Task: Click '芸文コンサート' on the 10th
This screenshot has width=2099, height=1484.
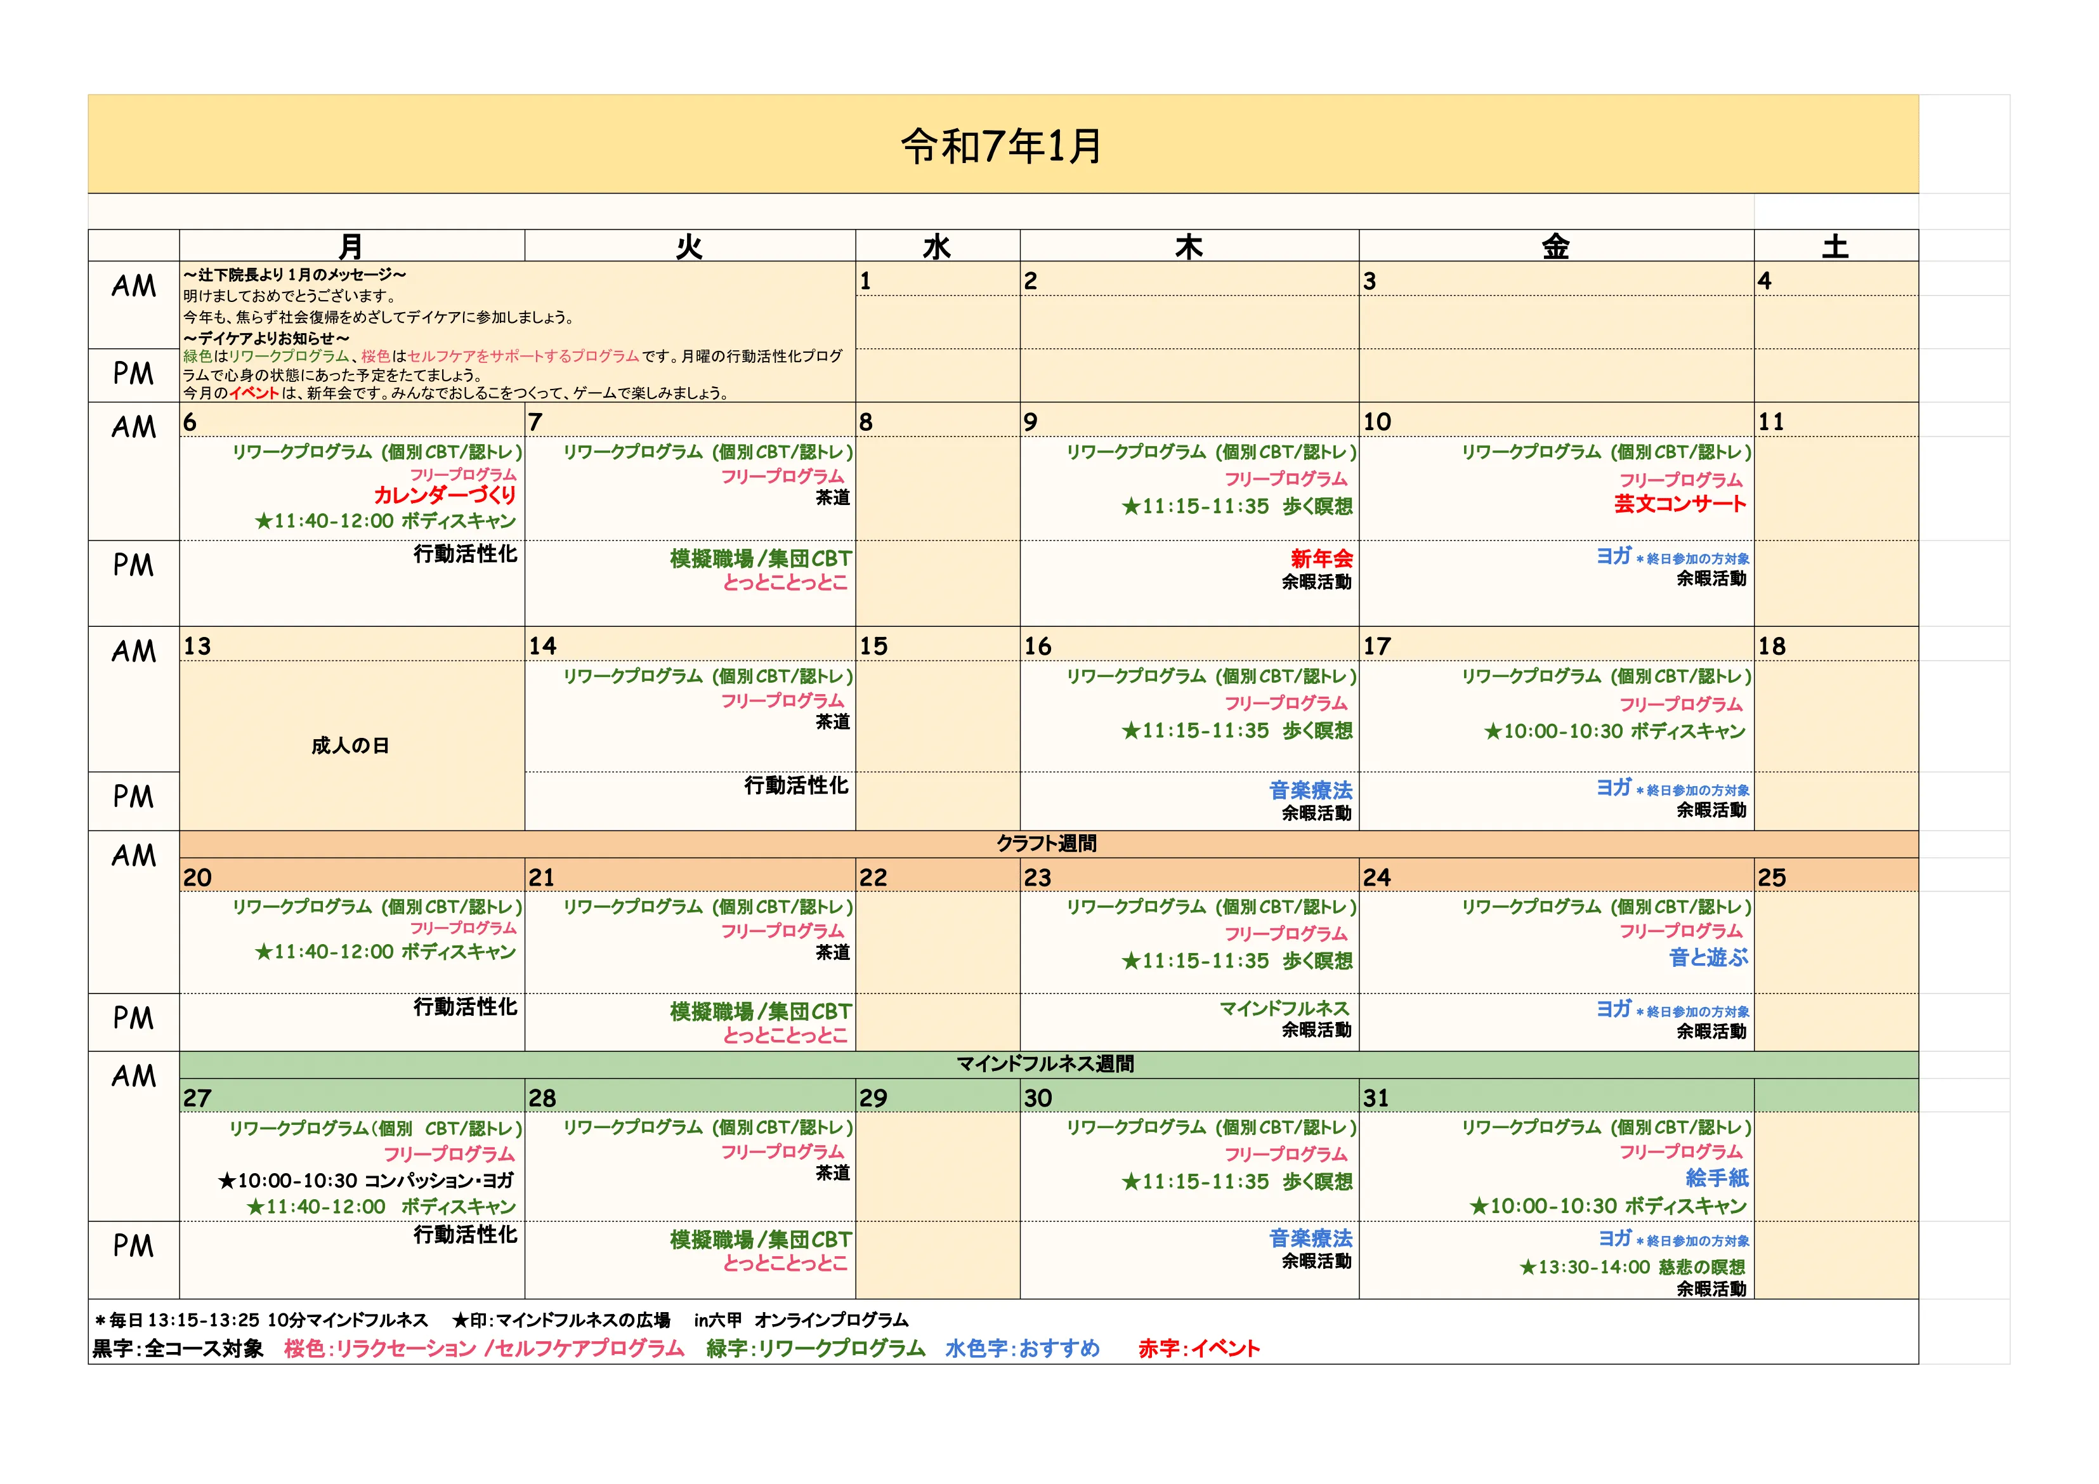Action: [1680, 504]
